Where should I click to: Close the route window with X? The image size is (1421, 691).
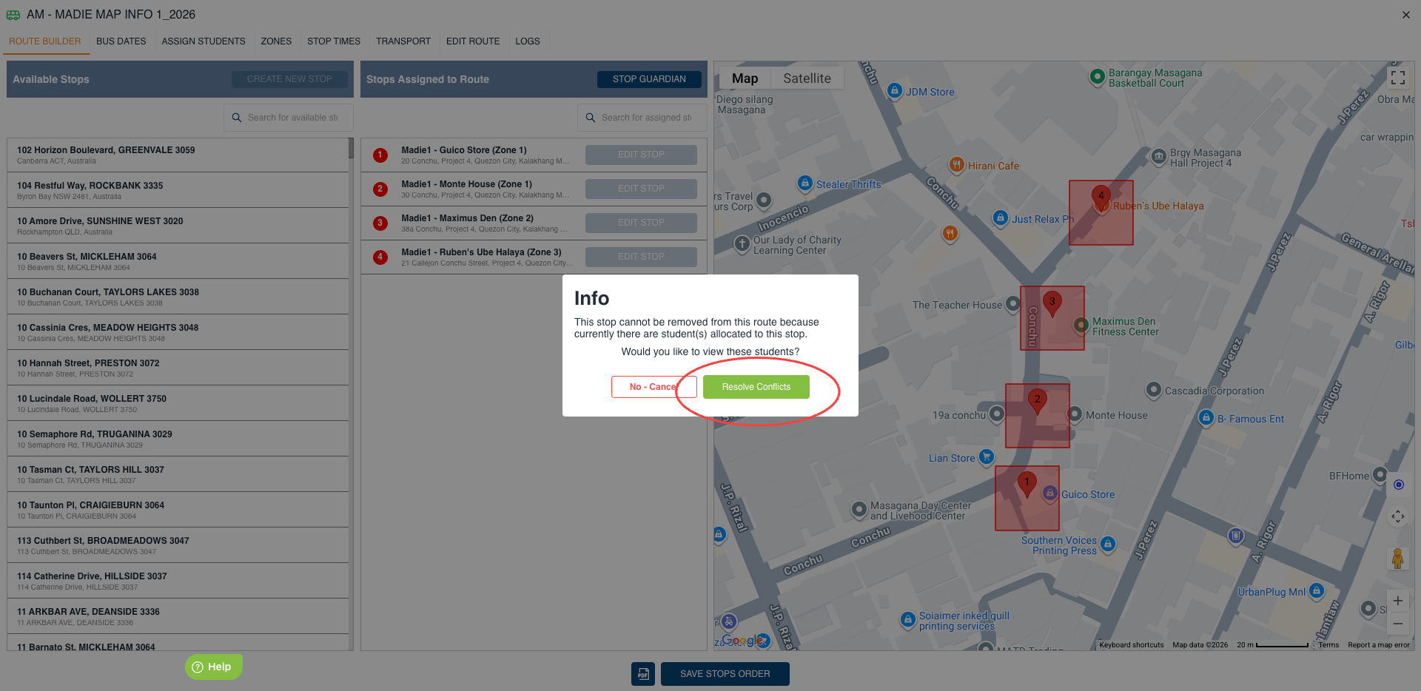pos(1405,15)
